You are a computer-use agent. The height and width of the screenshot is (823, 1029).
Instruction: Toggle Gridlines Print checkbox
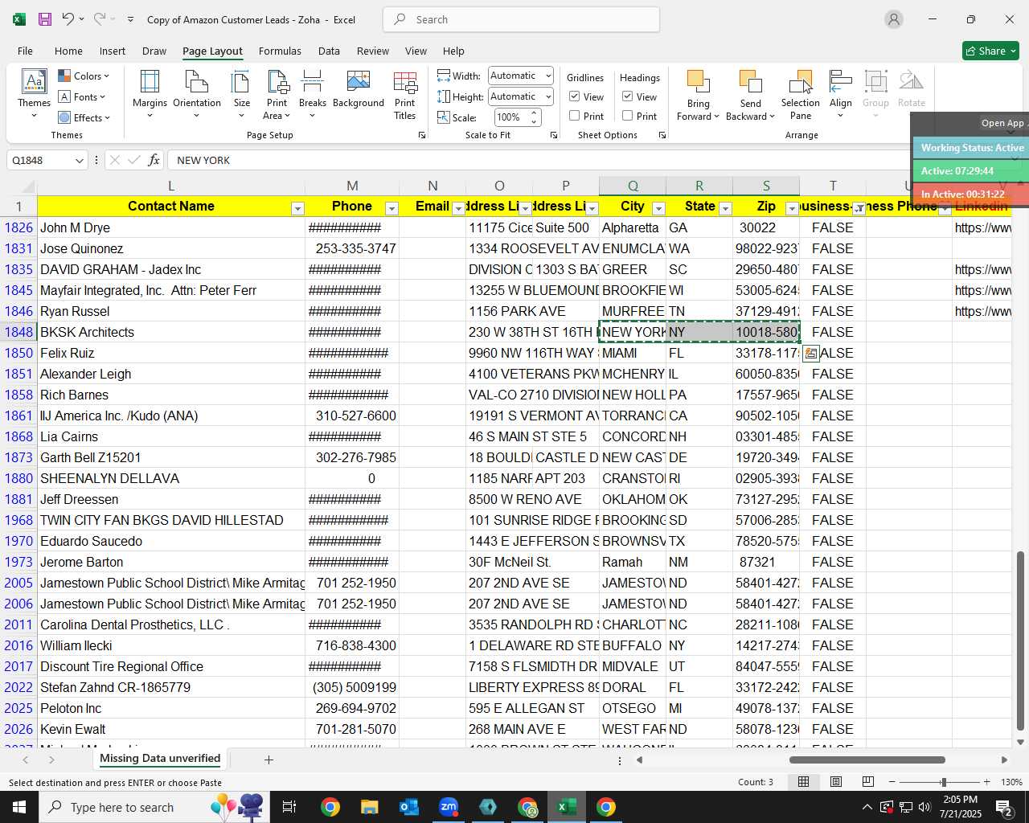pos(575,116)
